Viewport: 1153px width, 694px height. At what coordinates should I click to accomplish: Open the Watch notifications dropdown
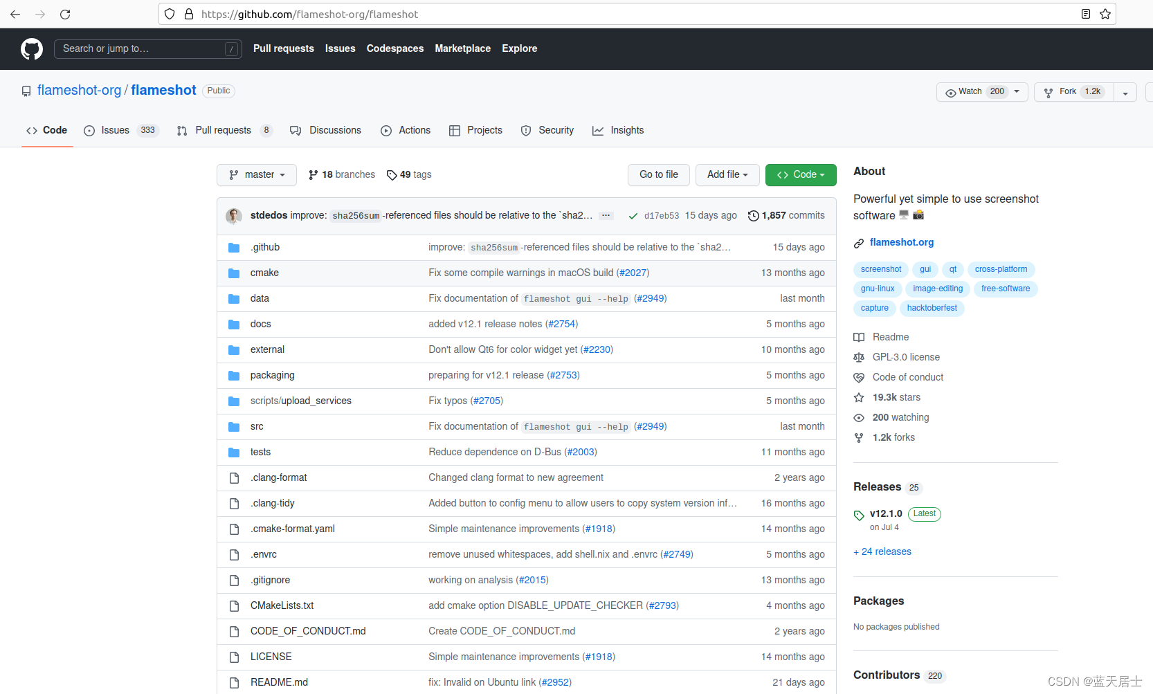(x=982, y=92)
